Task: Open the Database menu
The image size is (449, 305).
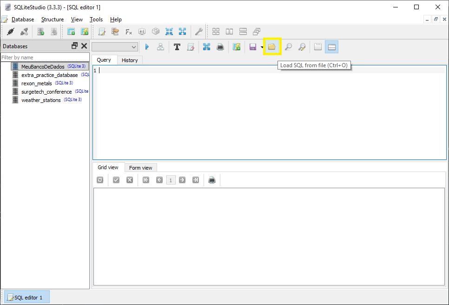Action: click(23, 19)
